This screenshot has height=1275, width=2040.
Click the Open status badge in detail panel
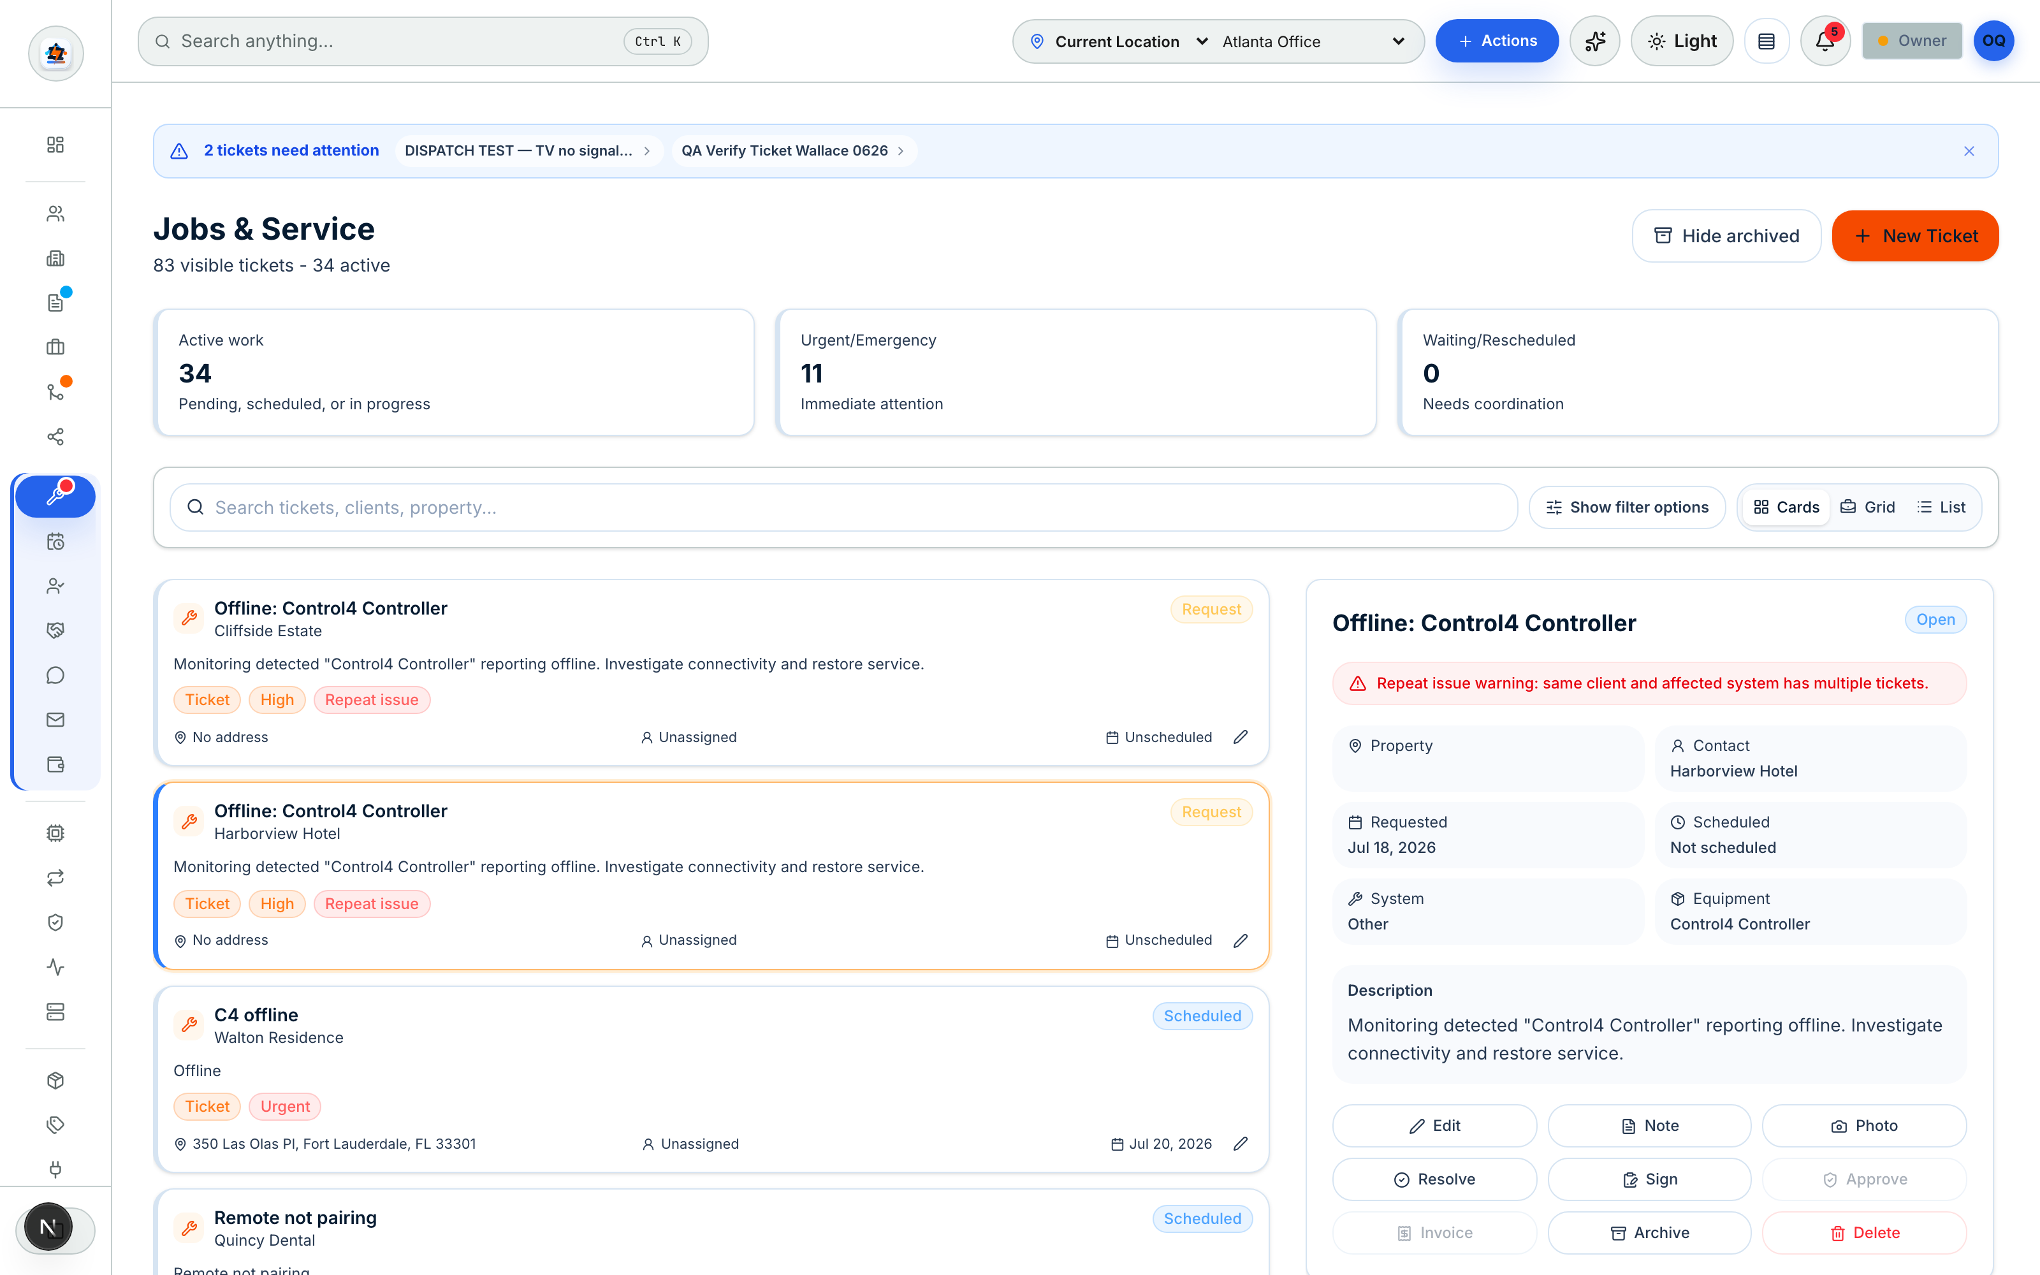pos(1935,620)
